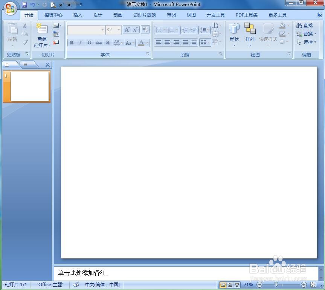Zoom out with the minus button
325x290 pixels.
coord(259,285)
